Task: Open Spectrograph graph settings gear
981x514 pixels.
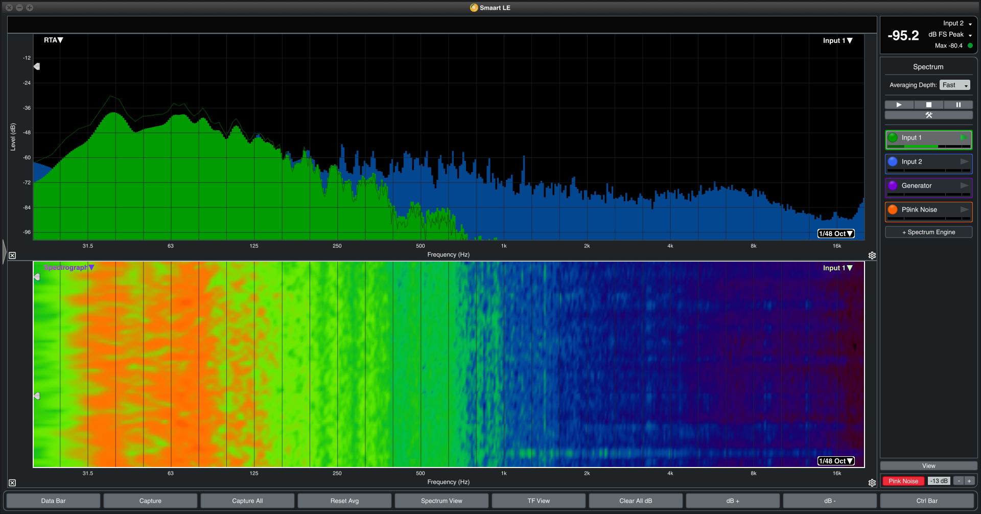Action: [x=872, y=483]
